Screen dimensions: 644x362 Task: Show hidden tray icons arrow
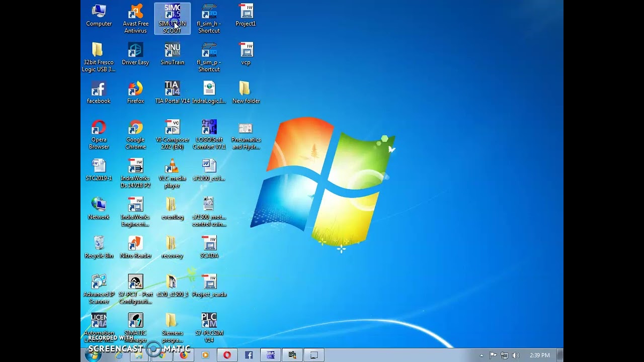pyautogui.click(x=481, y=355)
